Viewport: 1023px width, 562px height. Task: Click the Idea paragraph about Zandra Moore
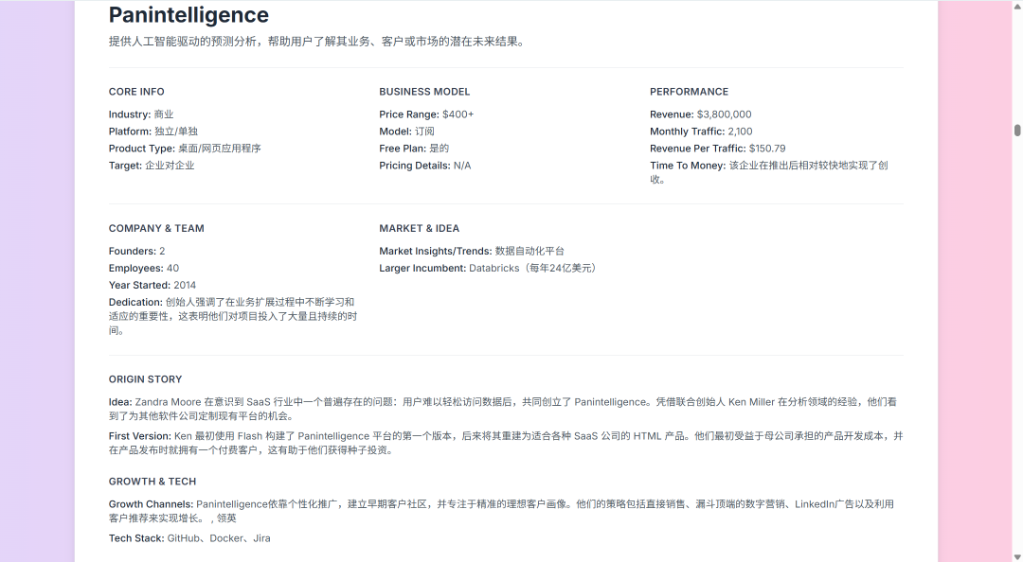point(503,409)
